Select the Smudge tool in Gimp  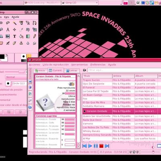pos(35,43)
